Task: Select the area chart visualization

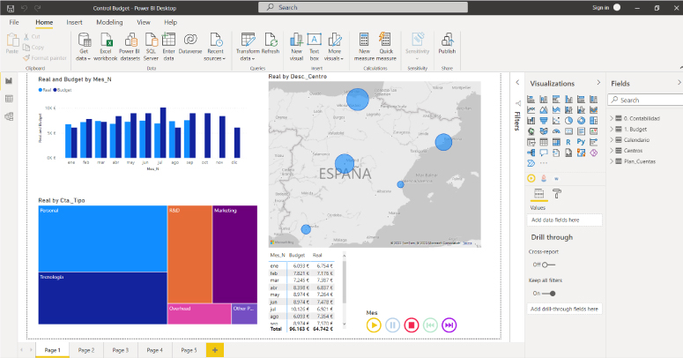Action: click(544, 110)
